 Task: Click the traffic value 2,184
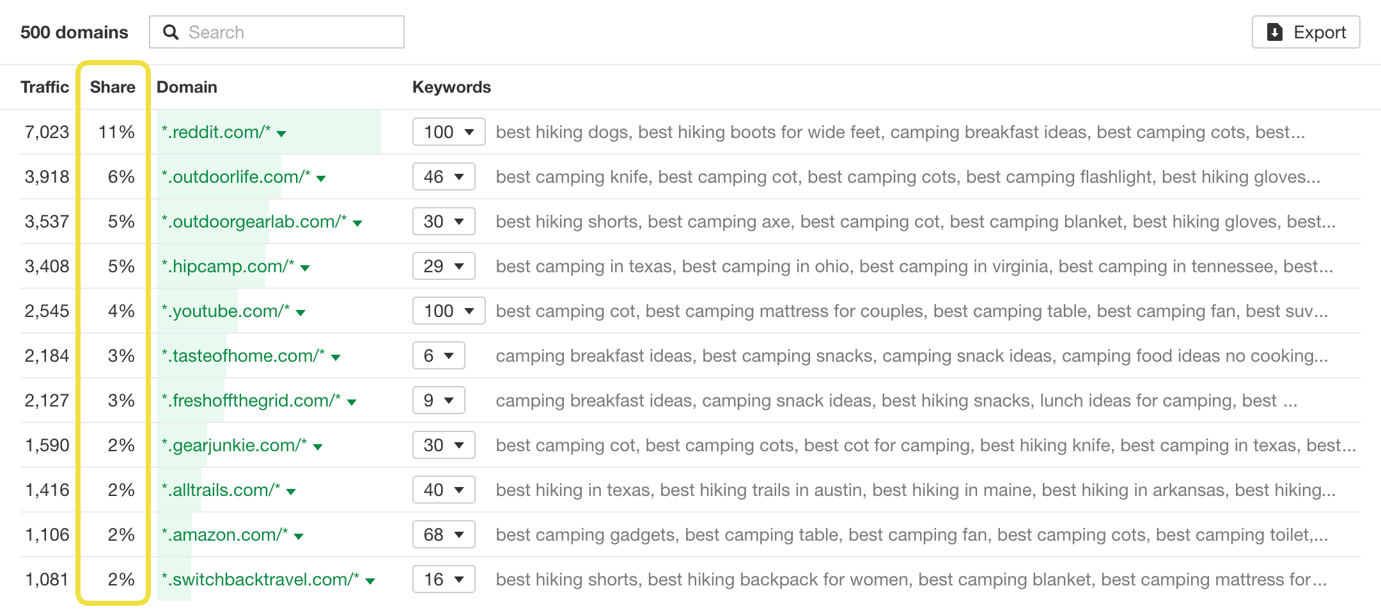pos(47,355)
